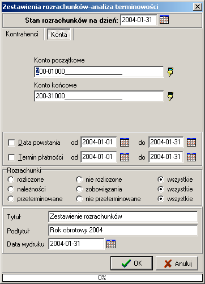Pick account for Konto końcowe with hand icon
This screenshot has width=205, height=284.
[x=170, y=97]
